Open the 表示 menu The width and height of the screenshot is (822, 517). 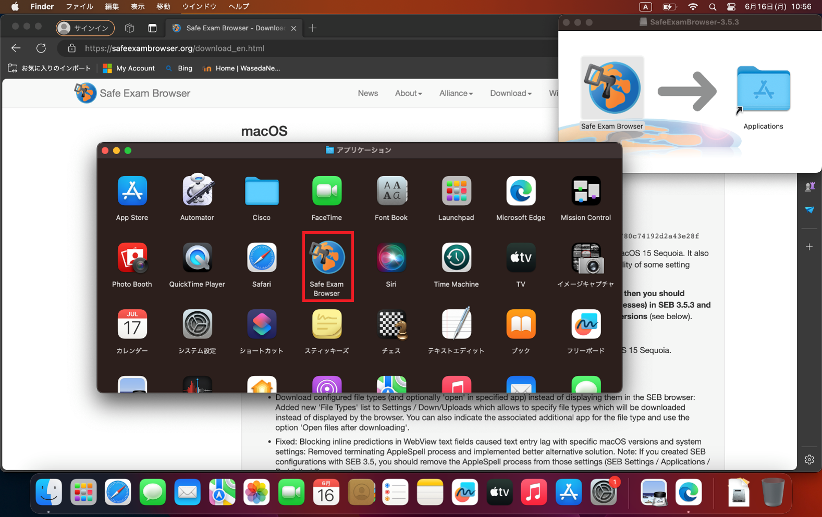point(138,7)
